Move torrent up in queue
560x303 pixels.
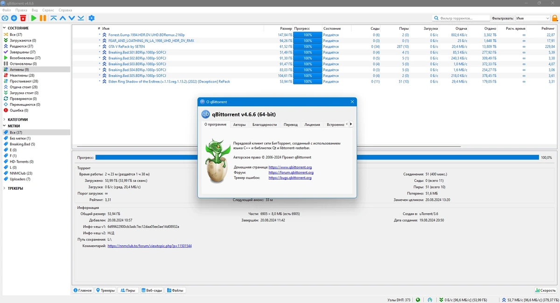point(63,18)
